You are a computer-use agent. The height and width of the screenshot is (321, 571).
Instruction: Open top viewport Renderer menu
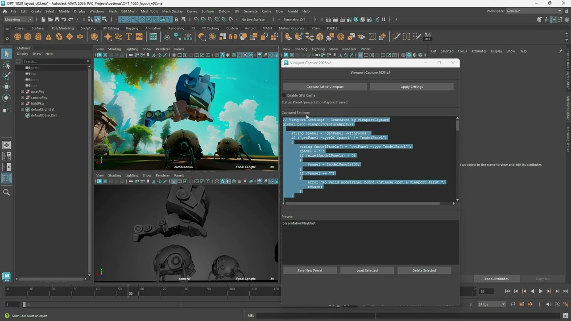click(163, 49)
